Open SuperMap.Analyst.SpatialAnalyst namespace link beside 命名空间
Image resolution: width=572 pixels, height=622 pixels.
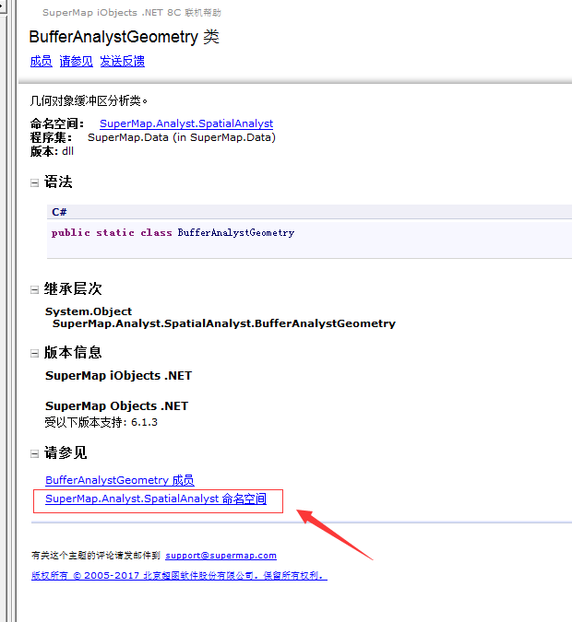[186, 123]
